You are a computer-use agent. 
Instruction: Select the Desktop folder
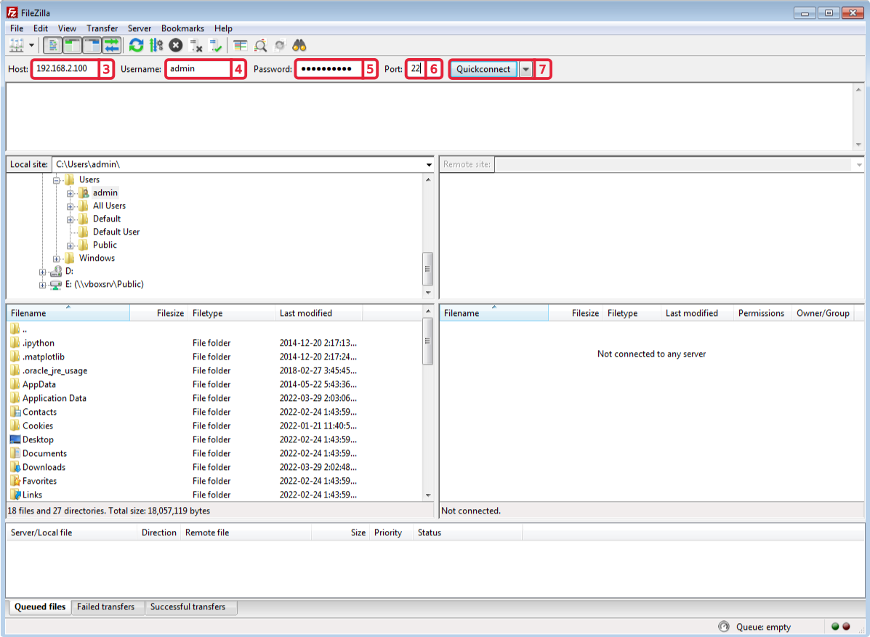click(38, 439)
